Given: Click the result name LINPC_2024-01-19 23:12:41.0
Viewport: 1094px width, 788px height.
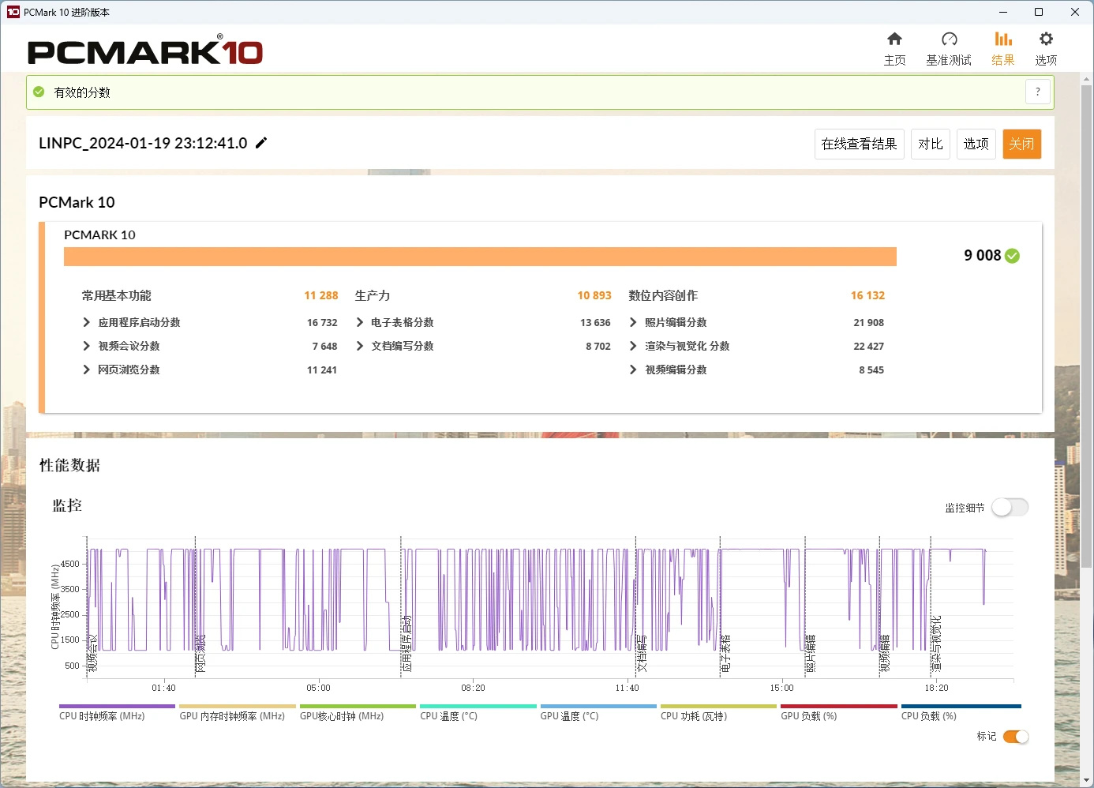Looking at the screenshot, I should pos(143,143).
